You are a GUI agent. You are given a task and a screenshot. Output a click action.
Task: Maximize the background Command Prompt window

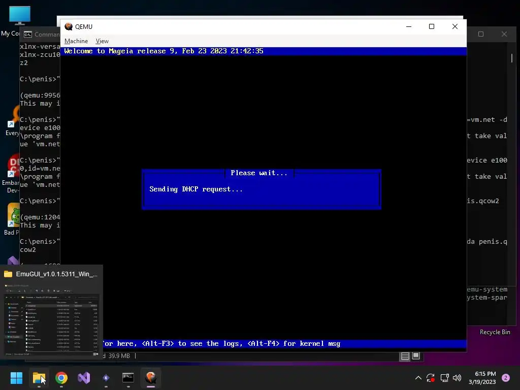pyautogui.click(x=481, y=34)
